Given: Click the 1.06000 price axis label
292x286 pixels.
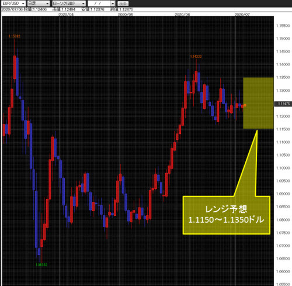Looking at the screenshot, I should (283, 271).
